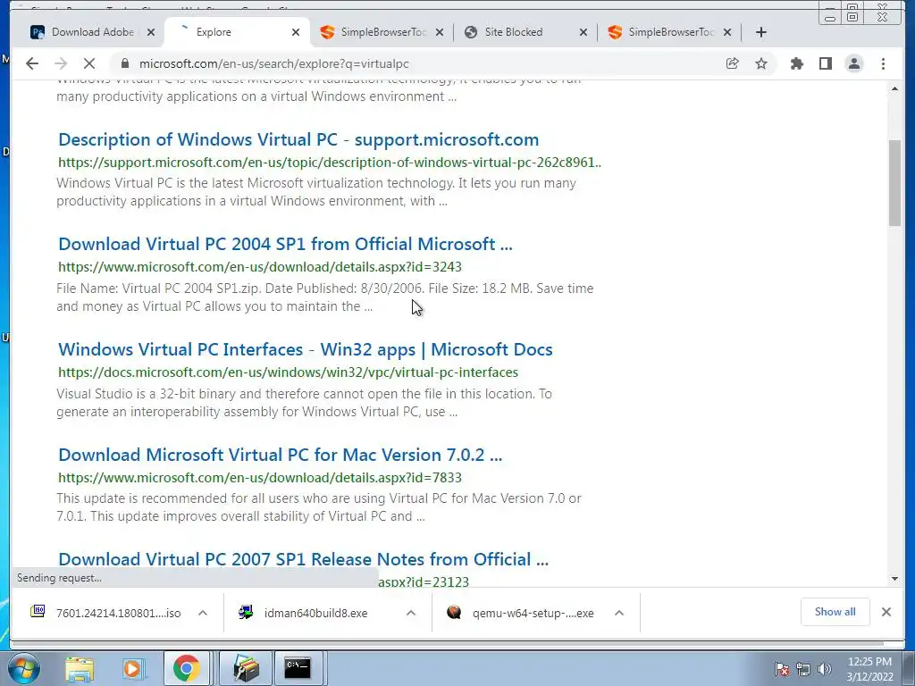The image size is (915, 686).
Task: Close the first SimpleBrowserToc tab
Action: click(x=440, y=32)
